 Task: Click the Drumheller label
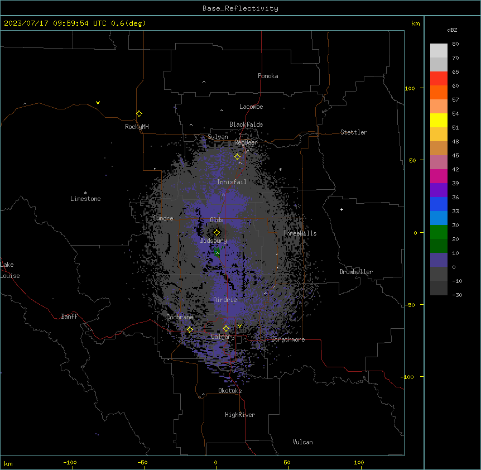click(x=356, y=272)
